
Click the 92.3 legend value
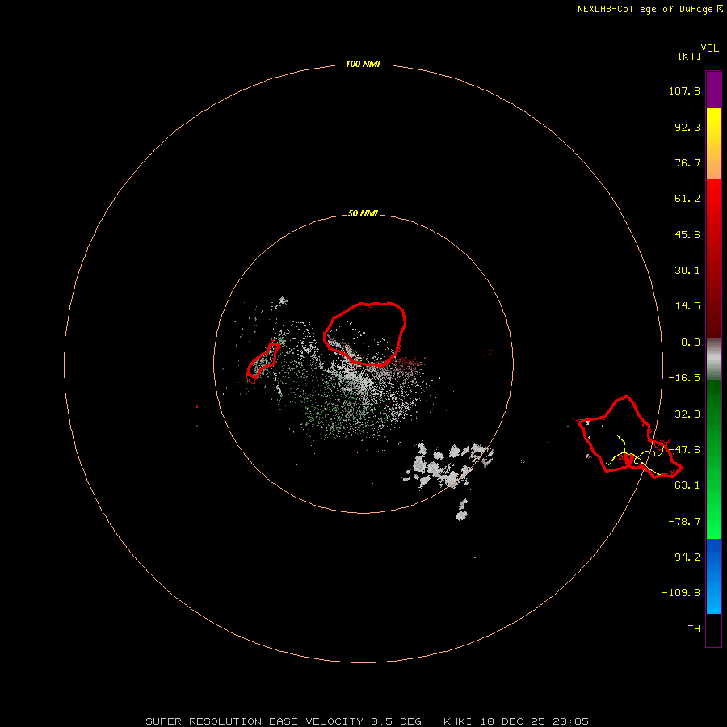pyautogui.click(x=687, y=127)
